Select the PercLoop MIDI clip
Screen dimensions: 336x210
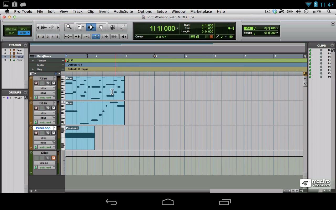coord(80,143)
